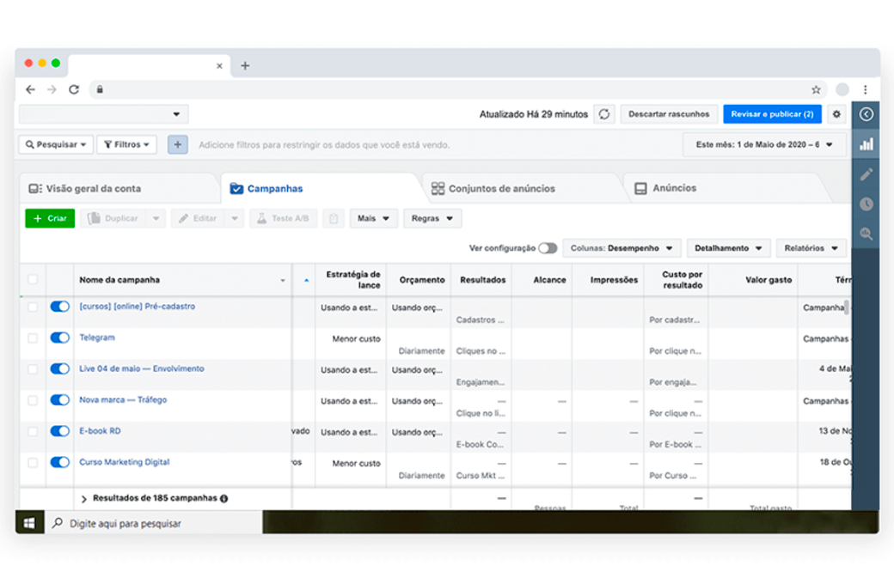Check the box for the E-book RD campaign
Viewport: 894px width, 584px height.
pyautogui.click(x=33, y=432)
